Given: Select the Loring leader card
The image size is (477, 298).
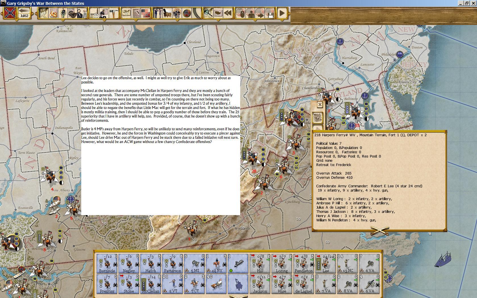Looking at the screenshot, I should click(x=282, y=264).
